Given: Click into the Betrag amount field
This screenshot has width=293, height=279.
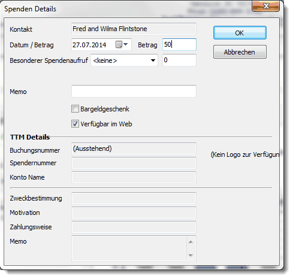Looking at the screenshot, I should point(179,44).
